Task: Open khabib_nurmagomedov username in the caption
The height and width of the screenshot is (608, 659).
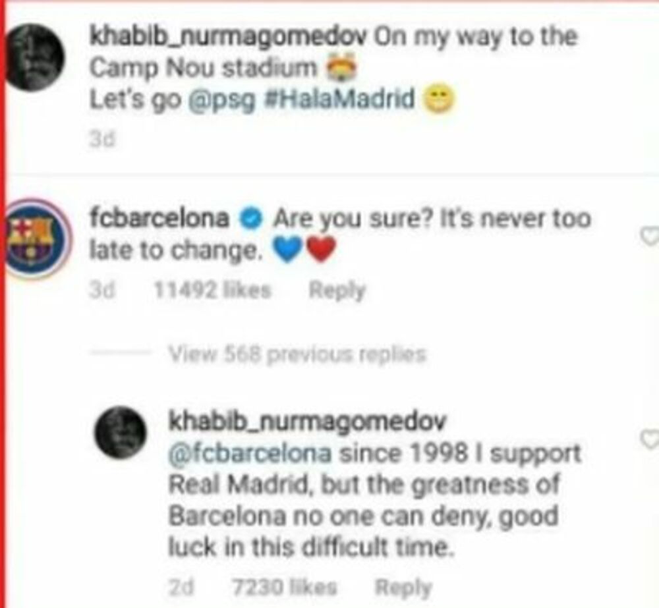Action: tap(229, 38)
